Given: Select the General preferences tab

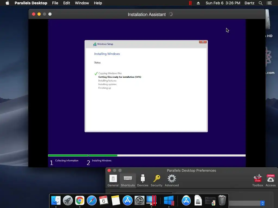Looking at the screenshot, I should coord(113,181).
